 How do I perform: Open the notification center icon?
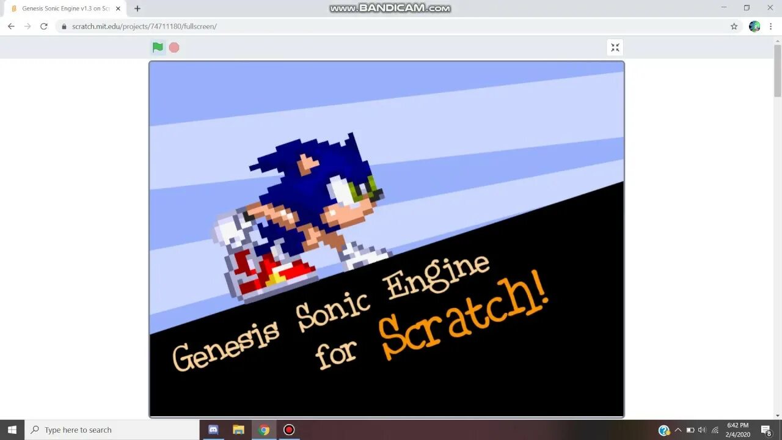(766, 430)
